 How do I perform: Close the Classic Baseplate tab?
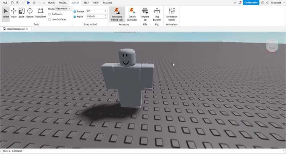tap(27, 29)
